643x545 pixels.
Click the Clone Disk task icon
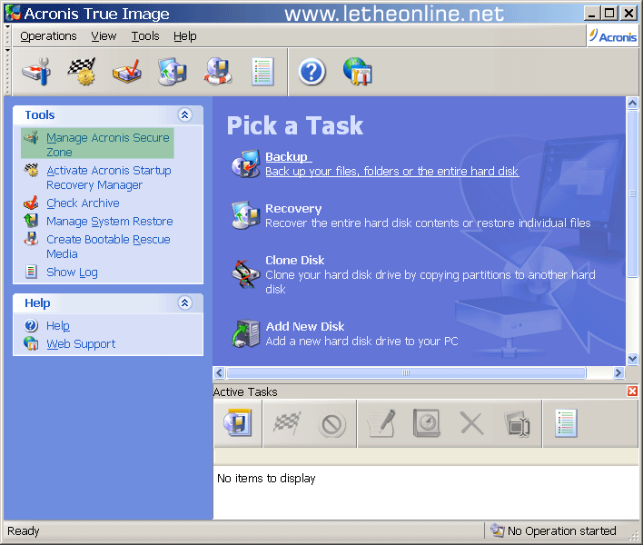pos(245,274)
